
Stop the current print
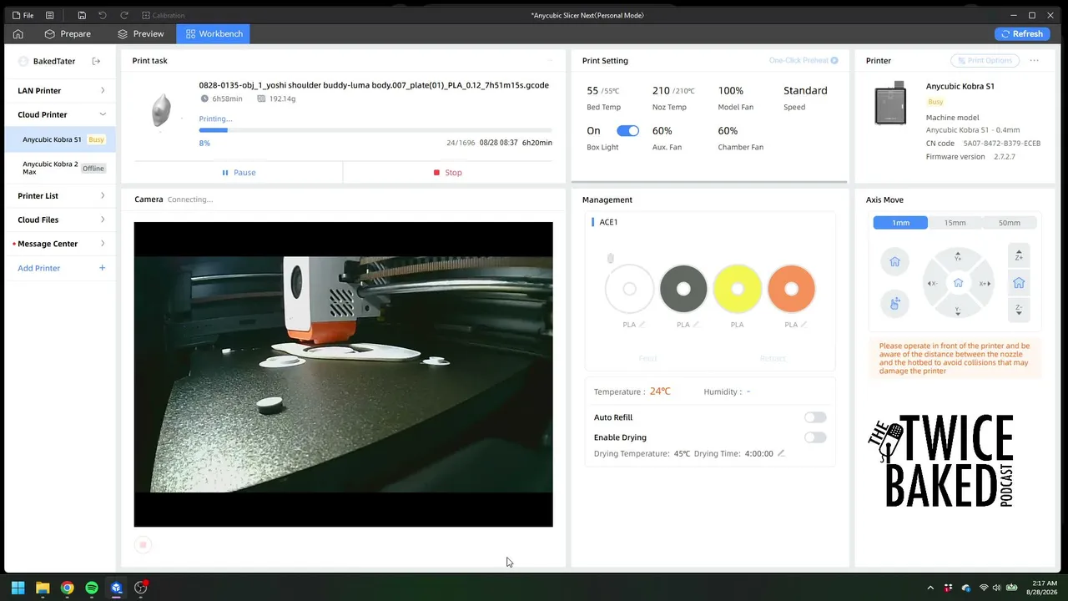(x=447, y=173)
